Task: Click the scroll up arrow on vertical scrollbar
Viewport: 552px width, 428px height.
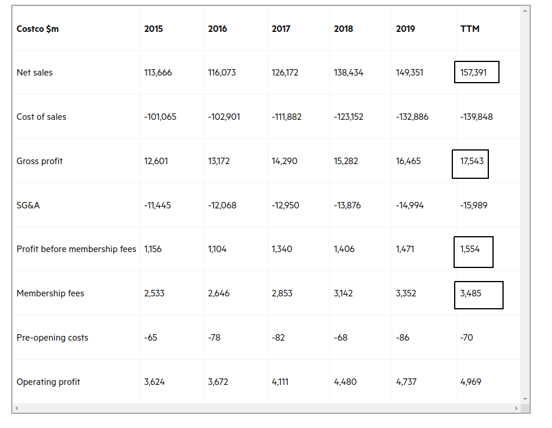Action: 525,11
